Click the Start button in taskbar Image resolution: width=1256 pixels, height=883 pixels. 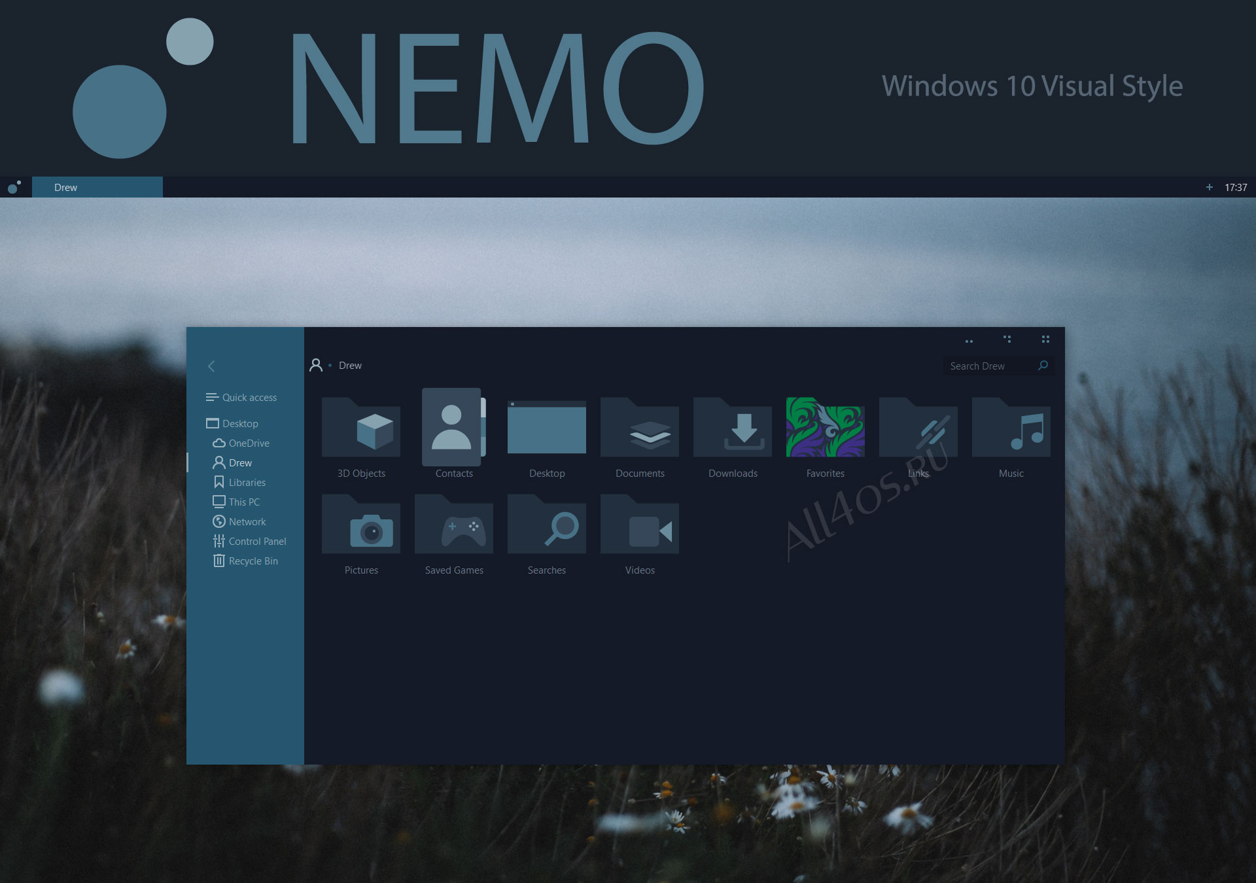point(14,187)
